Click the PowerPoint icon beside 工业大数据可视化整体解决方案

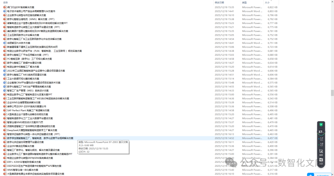(5, 79)
